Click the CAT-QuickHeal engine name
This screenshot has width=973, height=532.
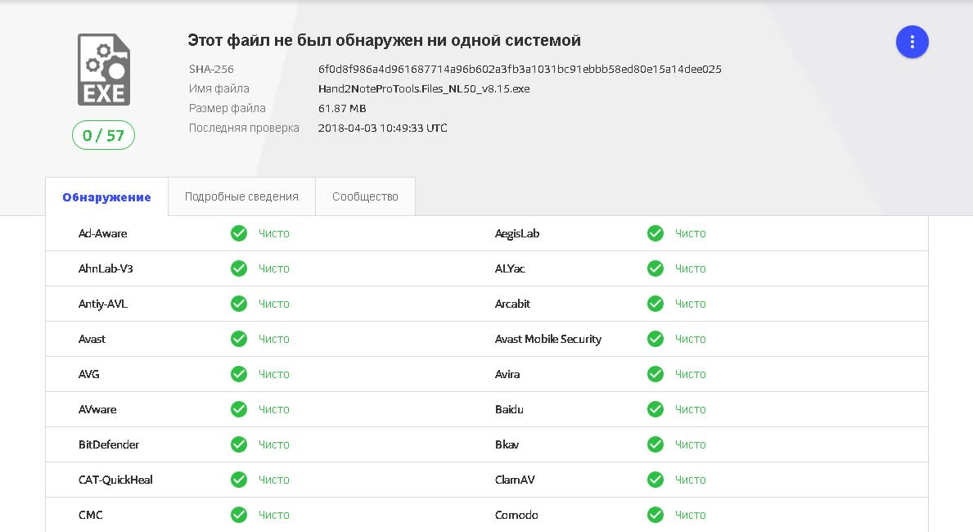115,480
